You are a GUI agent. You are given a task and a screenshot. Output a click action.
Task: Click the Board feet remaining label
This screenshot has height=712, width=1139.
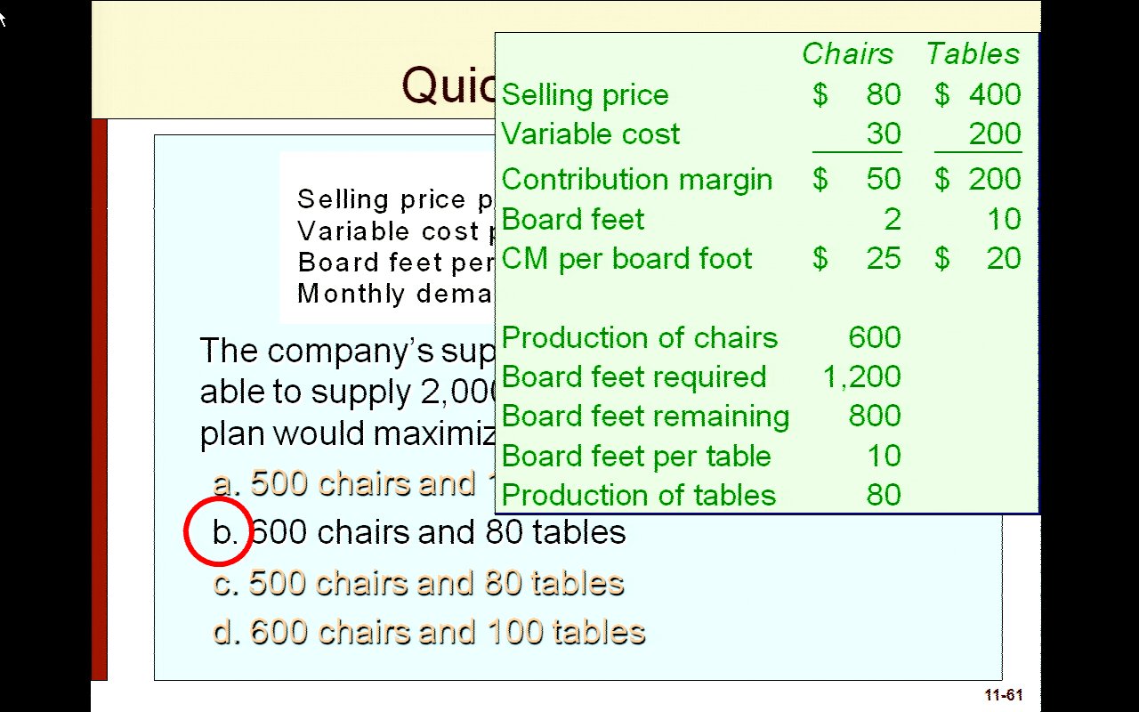tap(645, 417)
